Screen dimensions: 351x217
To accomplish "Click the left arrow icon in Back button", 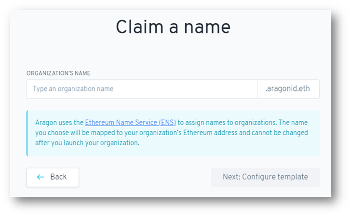I will (40, 177).
